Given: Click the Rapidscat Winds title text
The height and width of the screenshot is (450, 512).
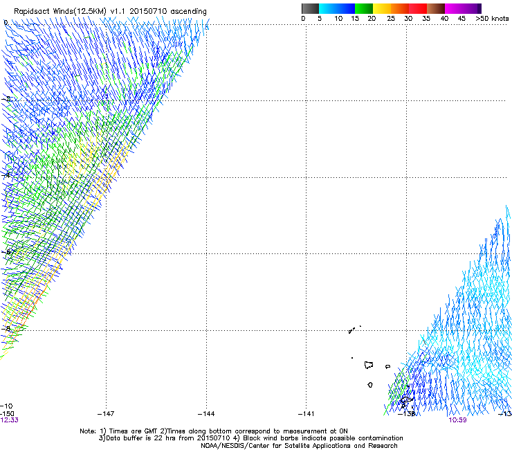Looking at the screenshot, I should 110,12.
